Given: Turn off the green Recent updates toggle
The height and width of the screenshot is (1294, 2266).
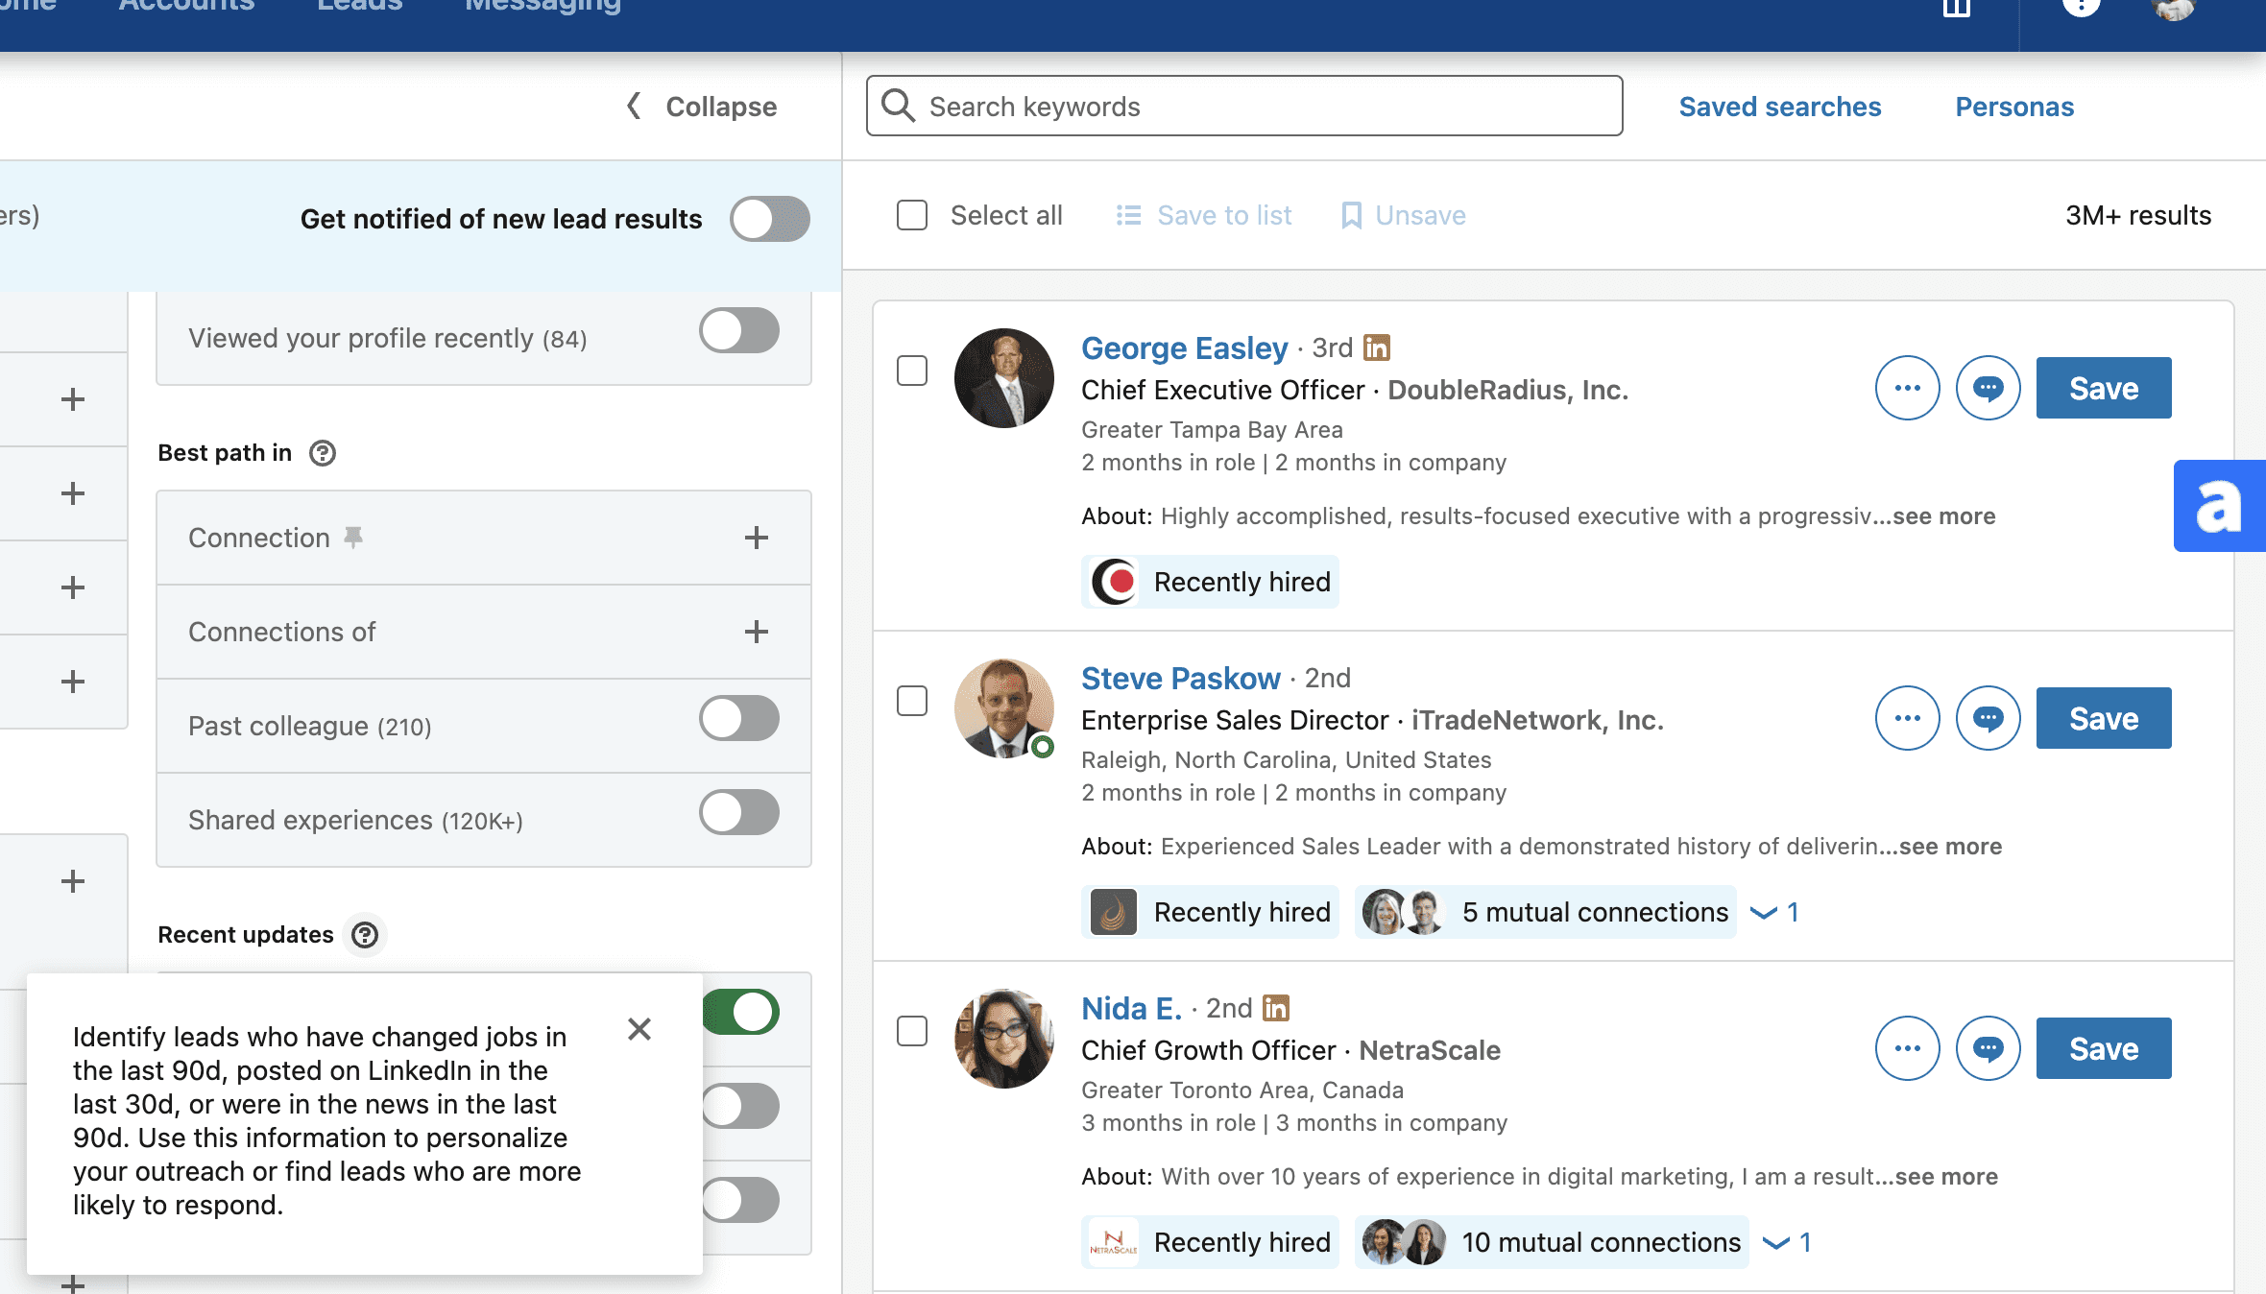Looking at the screenshot, I should click(x=741, y=1012).
